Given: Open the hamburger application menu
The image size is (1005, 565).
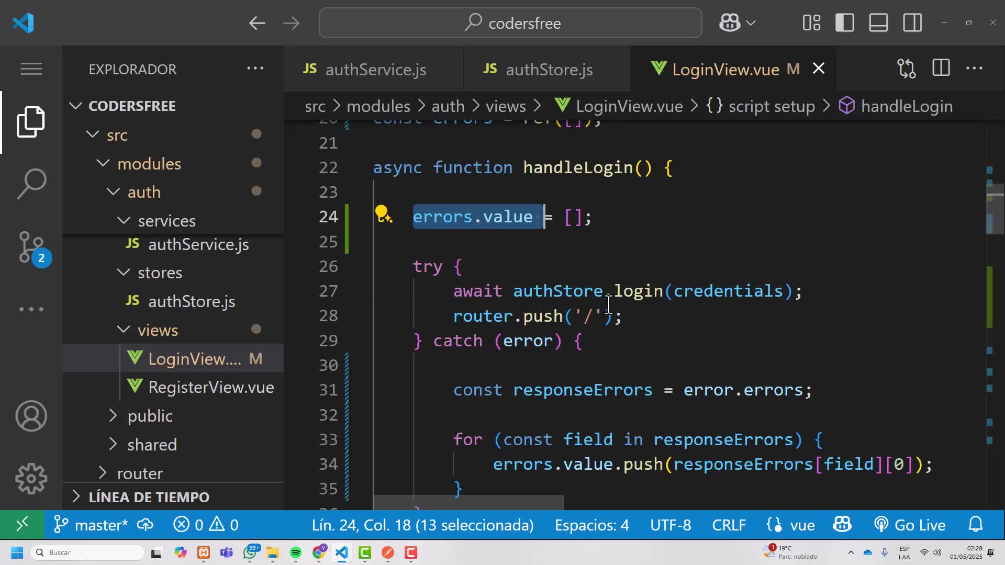Looking at the screenshot, I should [31, 69].
